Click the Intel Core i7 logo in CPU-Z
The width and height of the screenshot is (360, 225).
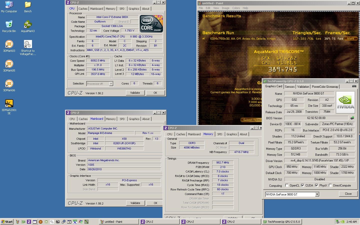151,24
